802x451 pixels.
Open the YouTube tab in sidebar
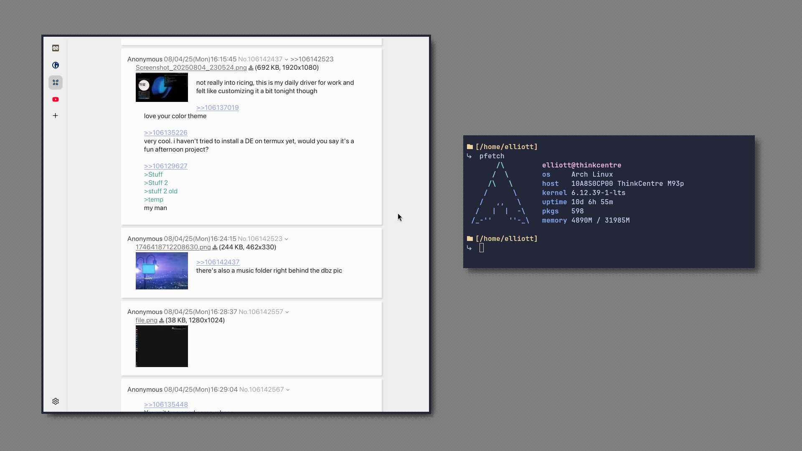click(x=56, y=99)
